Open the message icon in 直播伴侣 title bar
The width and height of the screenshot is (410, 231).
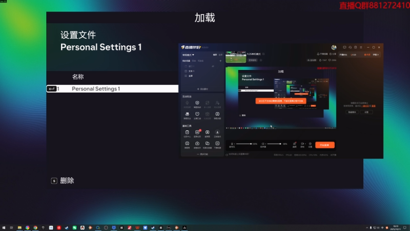[344, 47]
